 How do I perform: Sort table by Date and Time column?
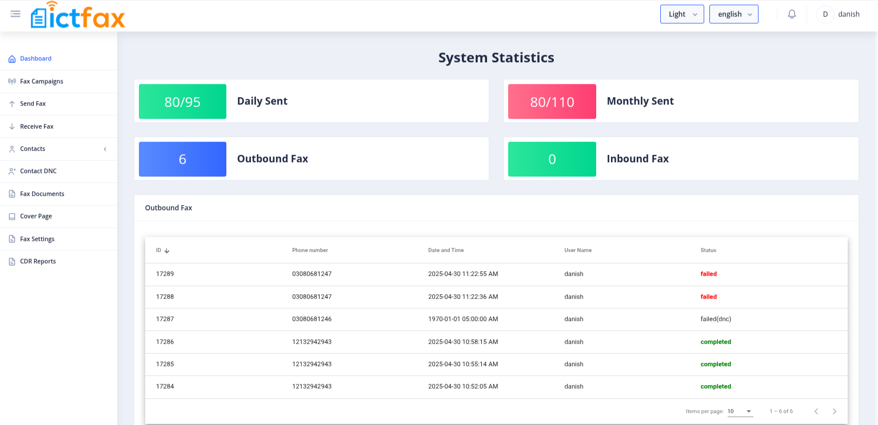tap(446, 250)
